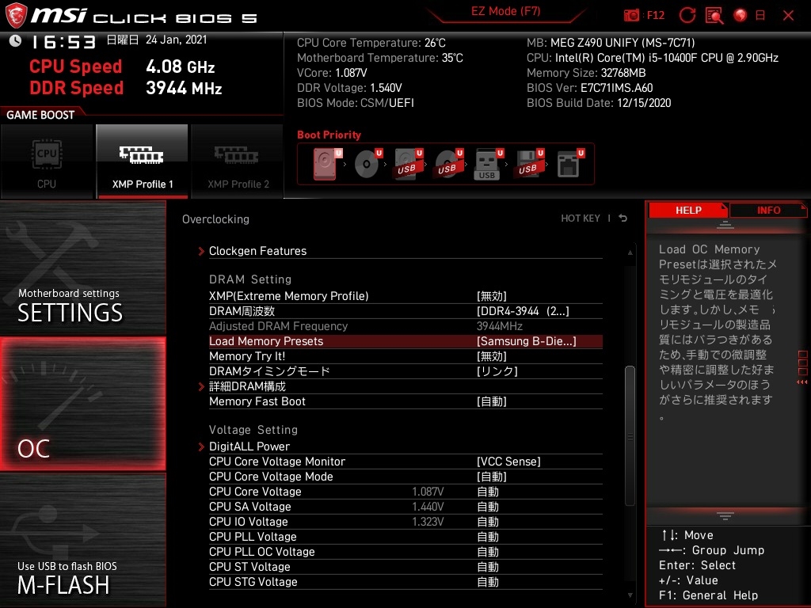811x608 pixels.
Task: Open the search magnifier icon in top bar
Action: (714, 15)
